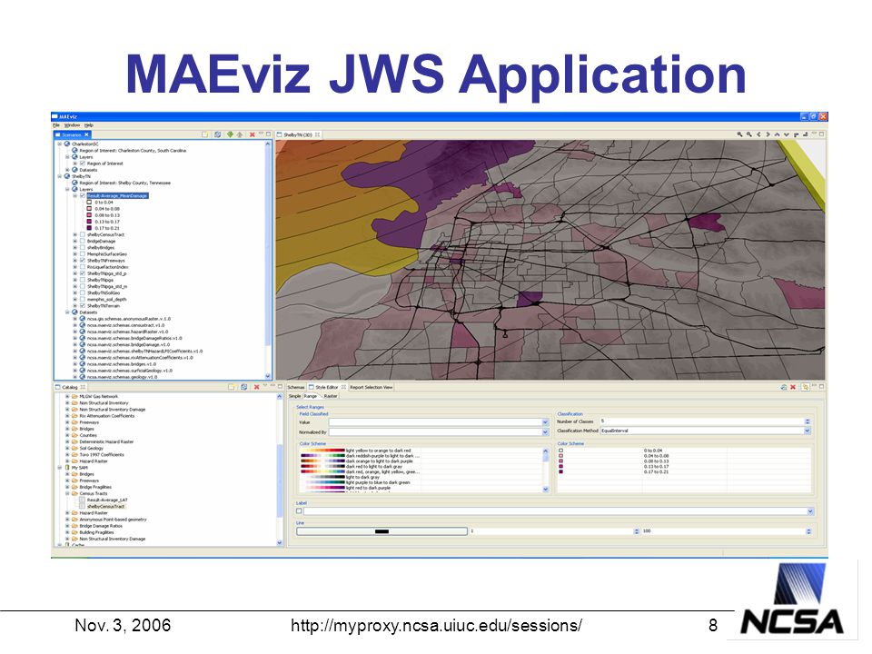Screen dimensions: 872x654
Task: Click the red delete X in Catalog toolbar
Action: coord(256,387)
